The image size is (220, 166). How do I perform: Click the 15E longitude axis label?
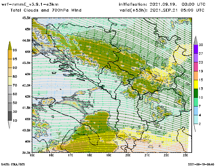[x=32, y=155]
